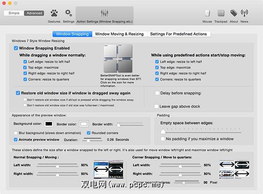Pick the black Background color swatch
Viewport: 263px width, 194px height.
click(x=48, y=124)
